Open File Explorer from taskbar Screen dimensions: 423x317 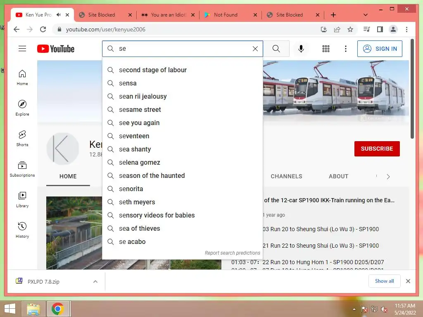click(x=33, y=309)
